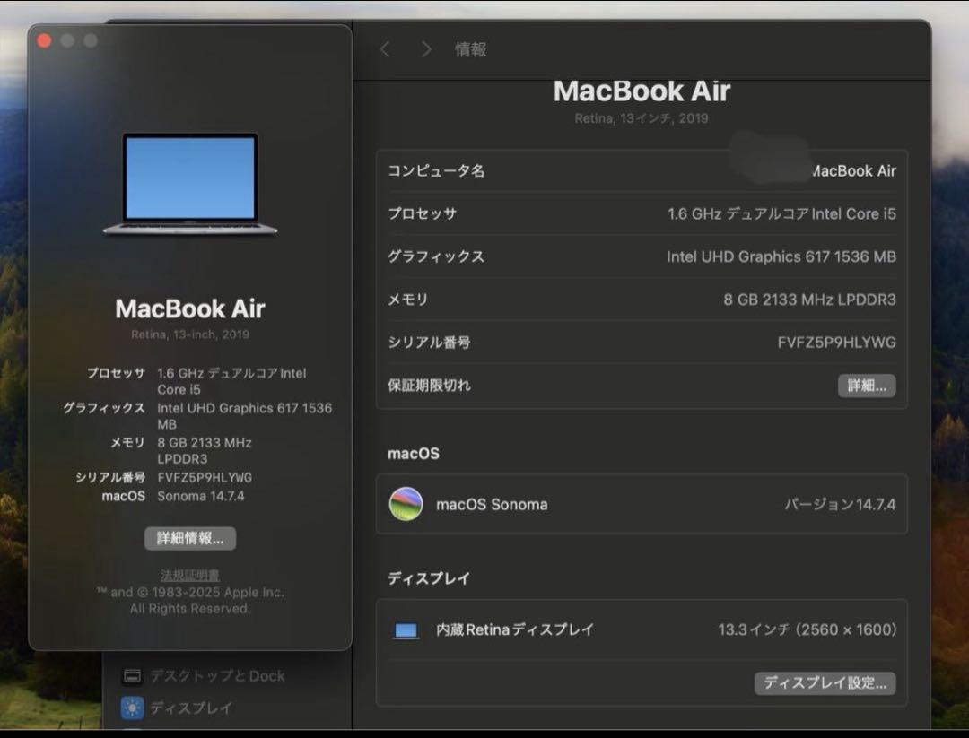Open ディスプレイ設定... button
Viewport: 969px width, 738px height.
(x=825, y=682)
